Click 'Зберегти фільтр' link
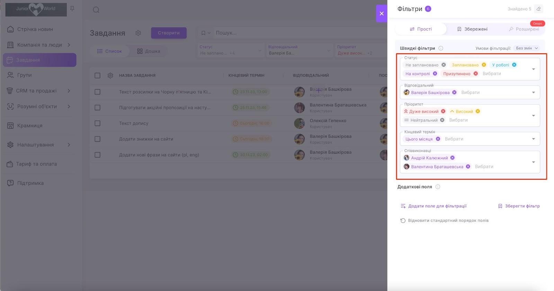554x291 pixels. (x=519, y=206)
